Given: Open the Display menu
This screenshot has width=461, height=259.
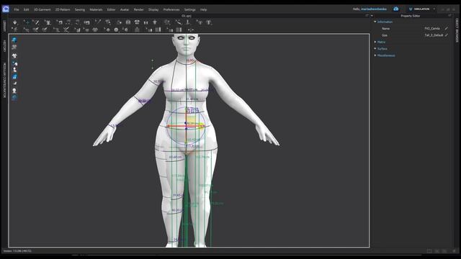Looking at the screenshot, I should (153, 9).
